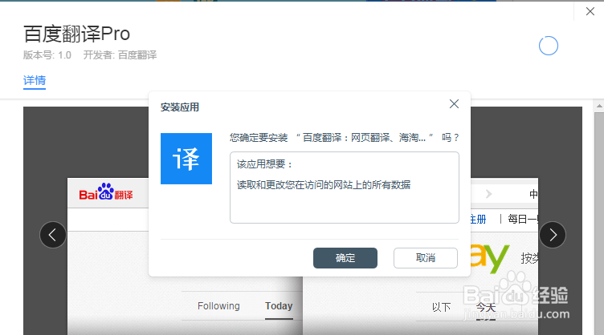Show the previous screenshot in carousel
Viewport: 604px width, 335px height.
[53, 235]
